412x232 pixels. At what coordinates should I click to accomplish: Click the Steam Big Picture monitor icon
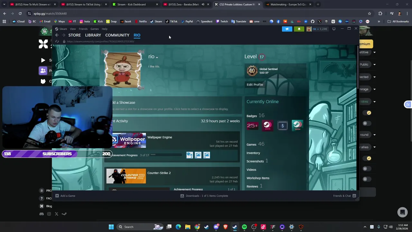pyautogui.click(x=334, y=29)
